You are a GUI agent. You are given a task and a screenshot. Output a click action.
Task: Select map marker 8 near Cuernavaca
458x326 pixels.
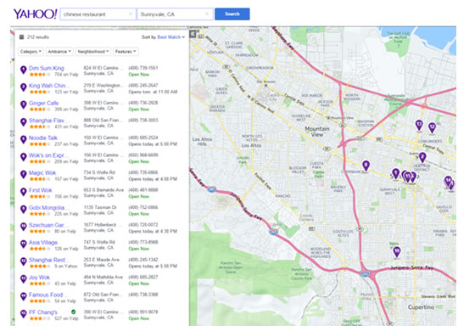coord(366,166)
